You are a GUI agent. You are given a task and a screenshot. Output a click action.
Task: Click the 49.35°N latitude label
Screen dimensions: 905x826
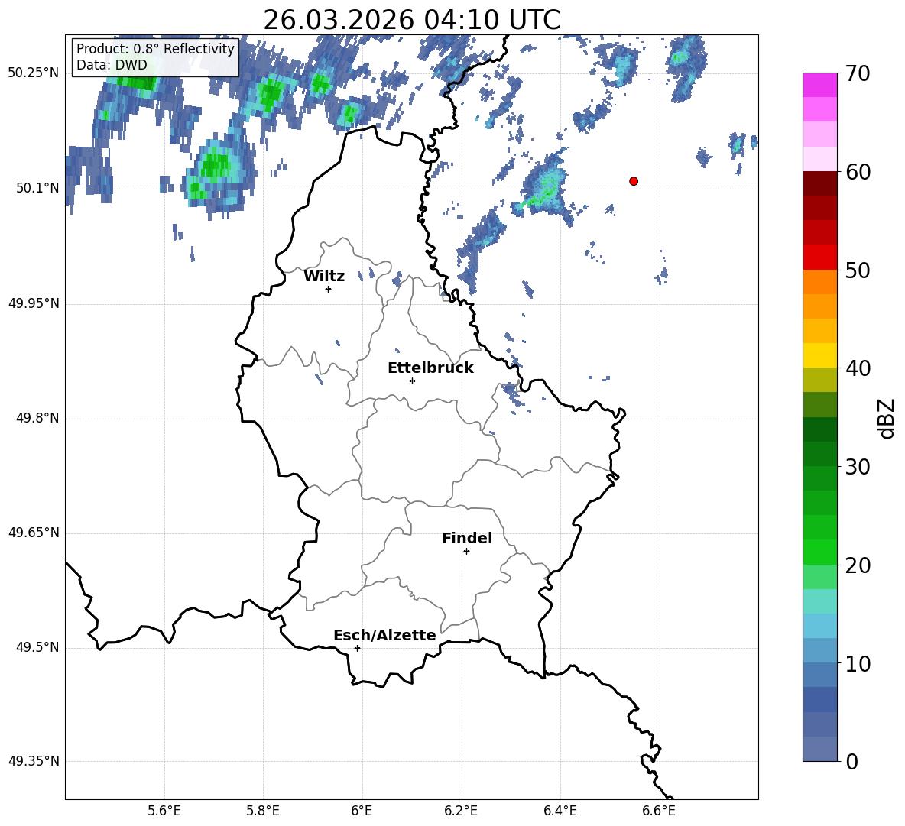[x=34, y=761]
